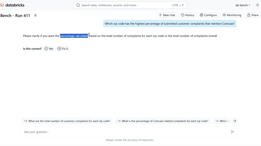Open the da-bench workspace dropdown
Viewport: 261px width, 146px height.
coord(243,5)
